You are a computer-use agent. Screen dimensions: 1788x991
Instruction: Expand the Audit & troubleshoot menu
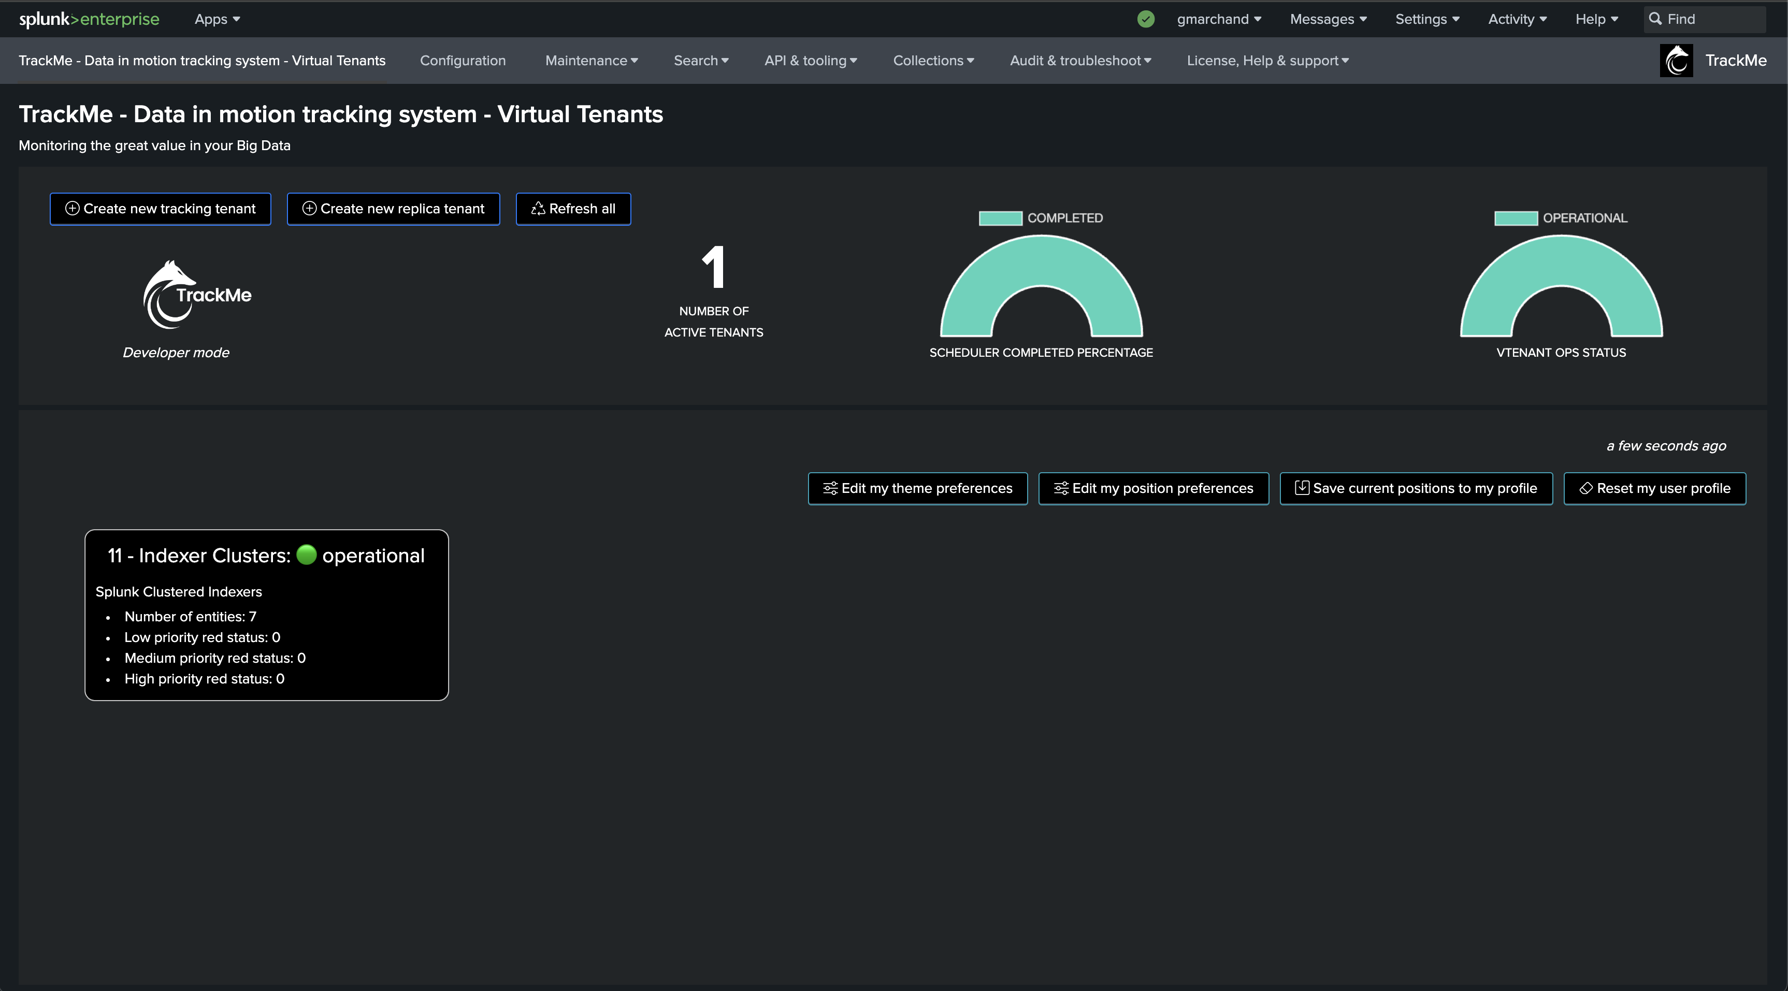(x=1080, y=61)
